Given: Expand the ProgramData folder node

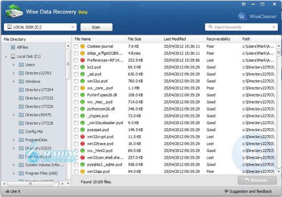Looking at the screenshot, I should (x=14, y=140).
